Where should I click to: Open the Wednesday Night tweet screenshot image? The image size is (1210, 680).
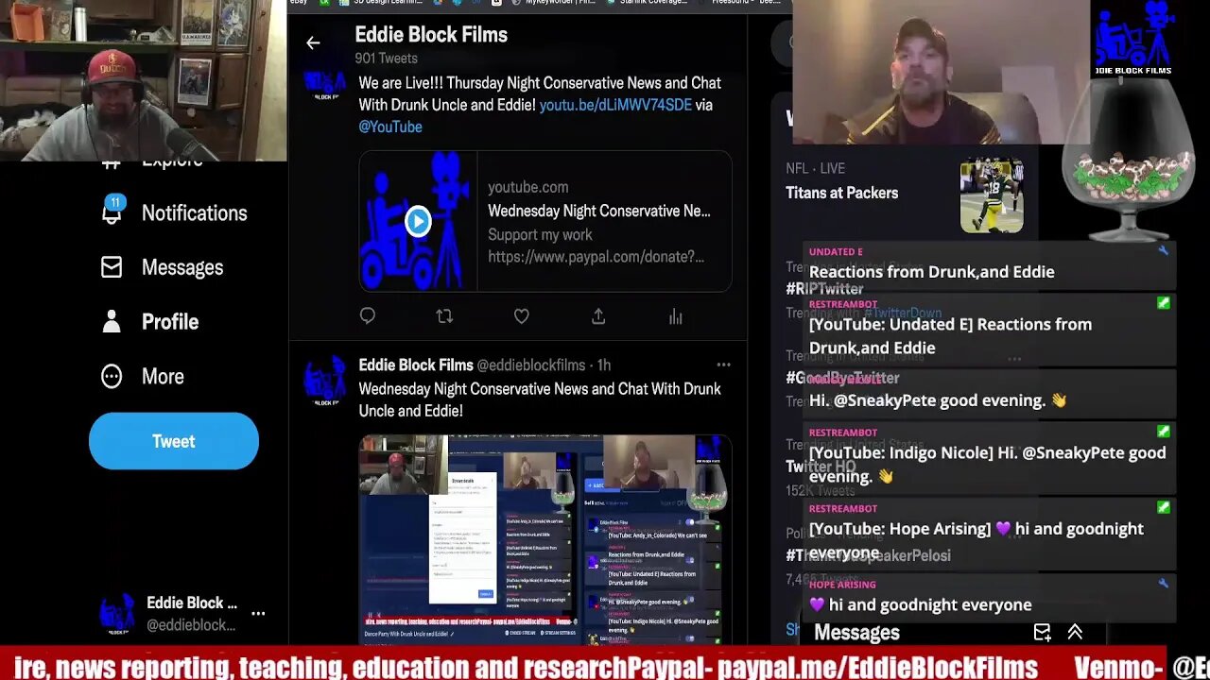pos(545,539)
